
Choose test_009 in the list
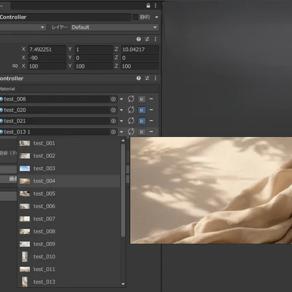[69, 244]
